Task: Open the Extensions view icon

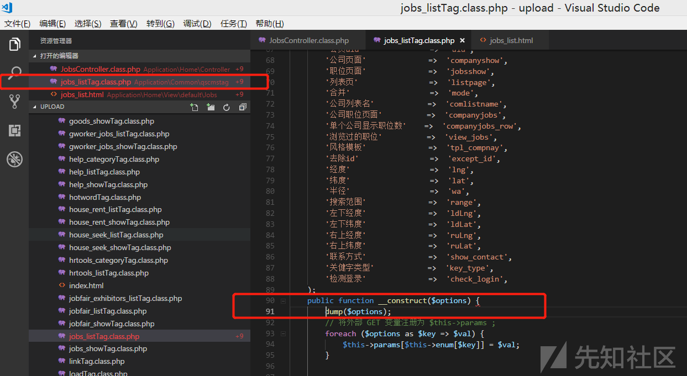Action: click(x=14, y=130)
